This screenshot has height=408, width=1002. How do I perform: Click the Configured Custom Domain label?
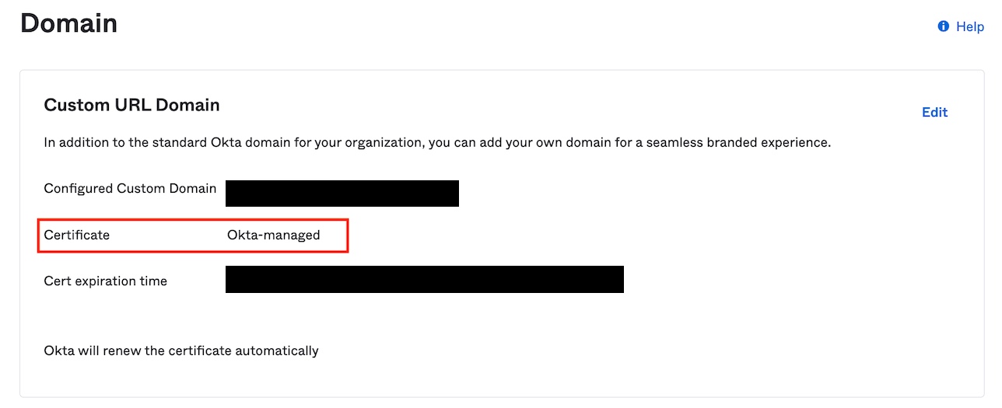[130, 188]
